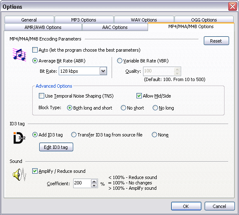Switch to the MP3 Options tab
This screenshot has height=215, width=239.
84,20
